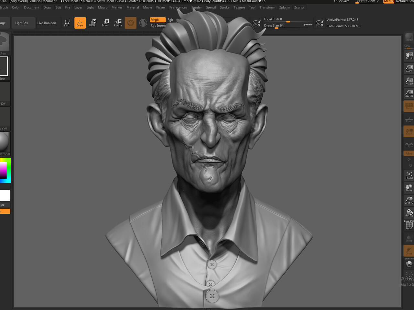Click the Sculptris Pro mode icon
The image size is (414, 310).
143,23
